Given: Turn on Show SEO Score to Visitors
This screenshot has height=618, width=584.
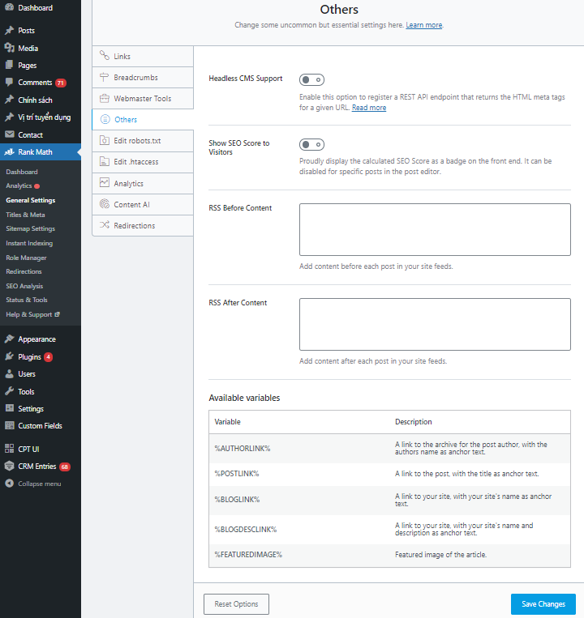Looking at the screenshot, I should click(311, 145).
